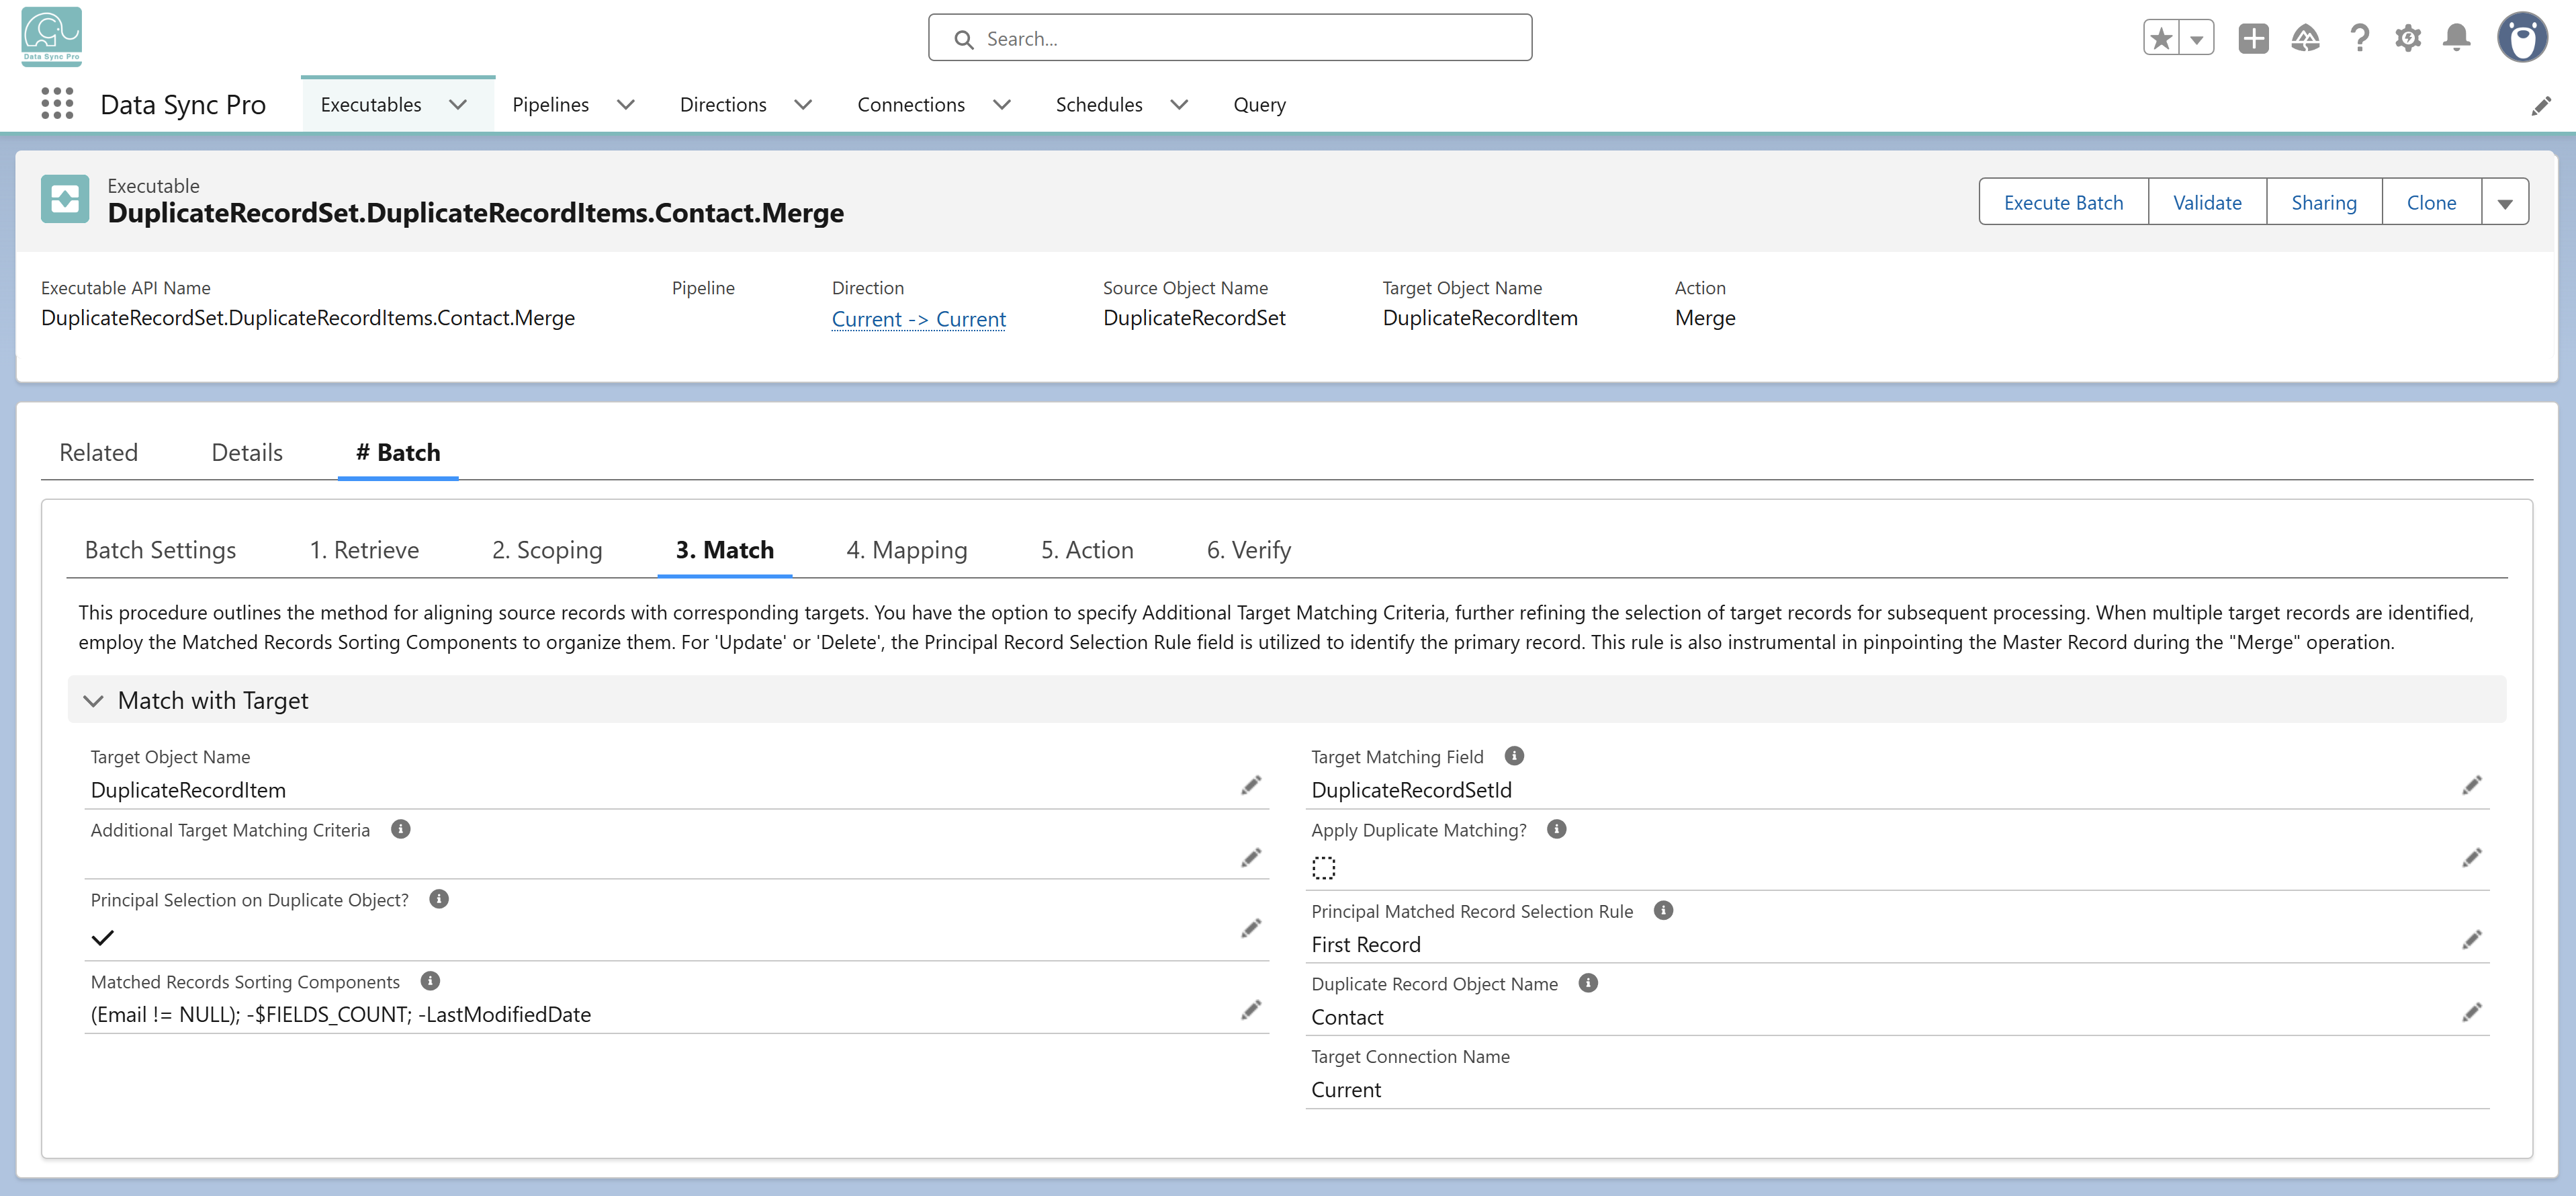
Task: Open the Favorites list dropdown arrow
Action: click(x=2196, y=38)
